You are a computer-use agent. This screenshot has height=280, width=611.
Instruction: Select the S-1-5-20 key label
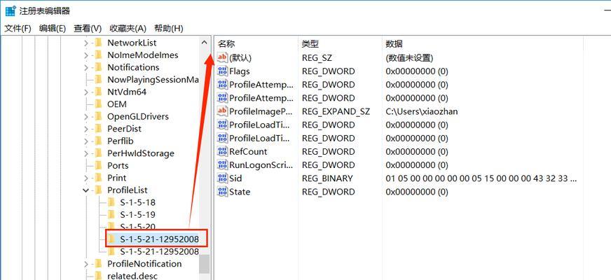tap(137, 227)
